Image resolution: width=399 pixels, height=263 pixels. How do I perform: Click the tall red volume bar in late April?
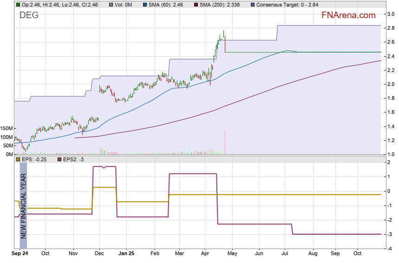tap(225, 143)
